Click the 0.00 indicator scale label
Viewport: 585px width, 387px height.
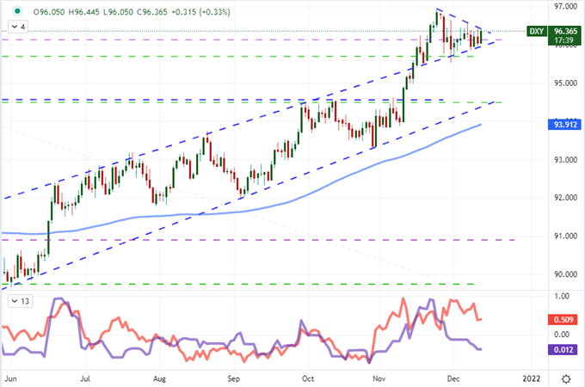[562, 335]
